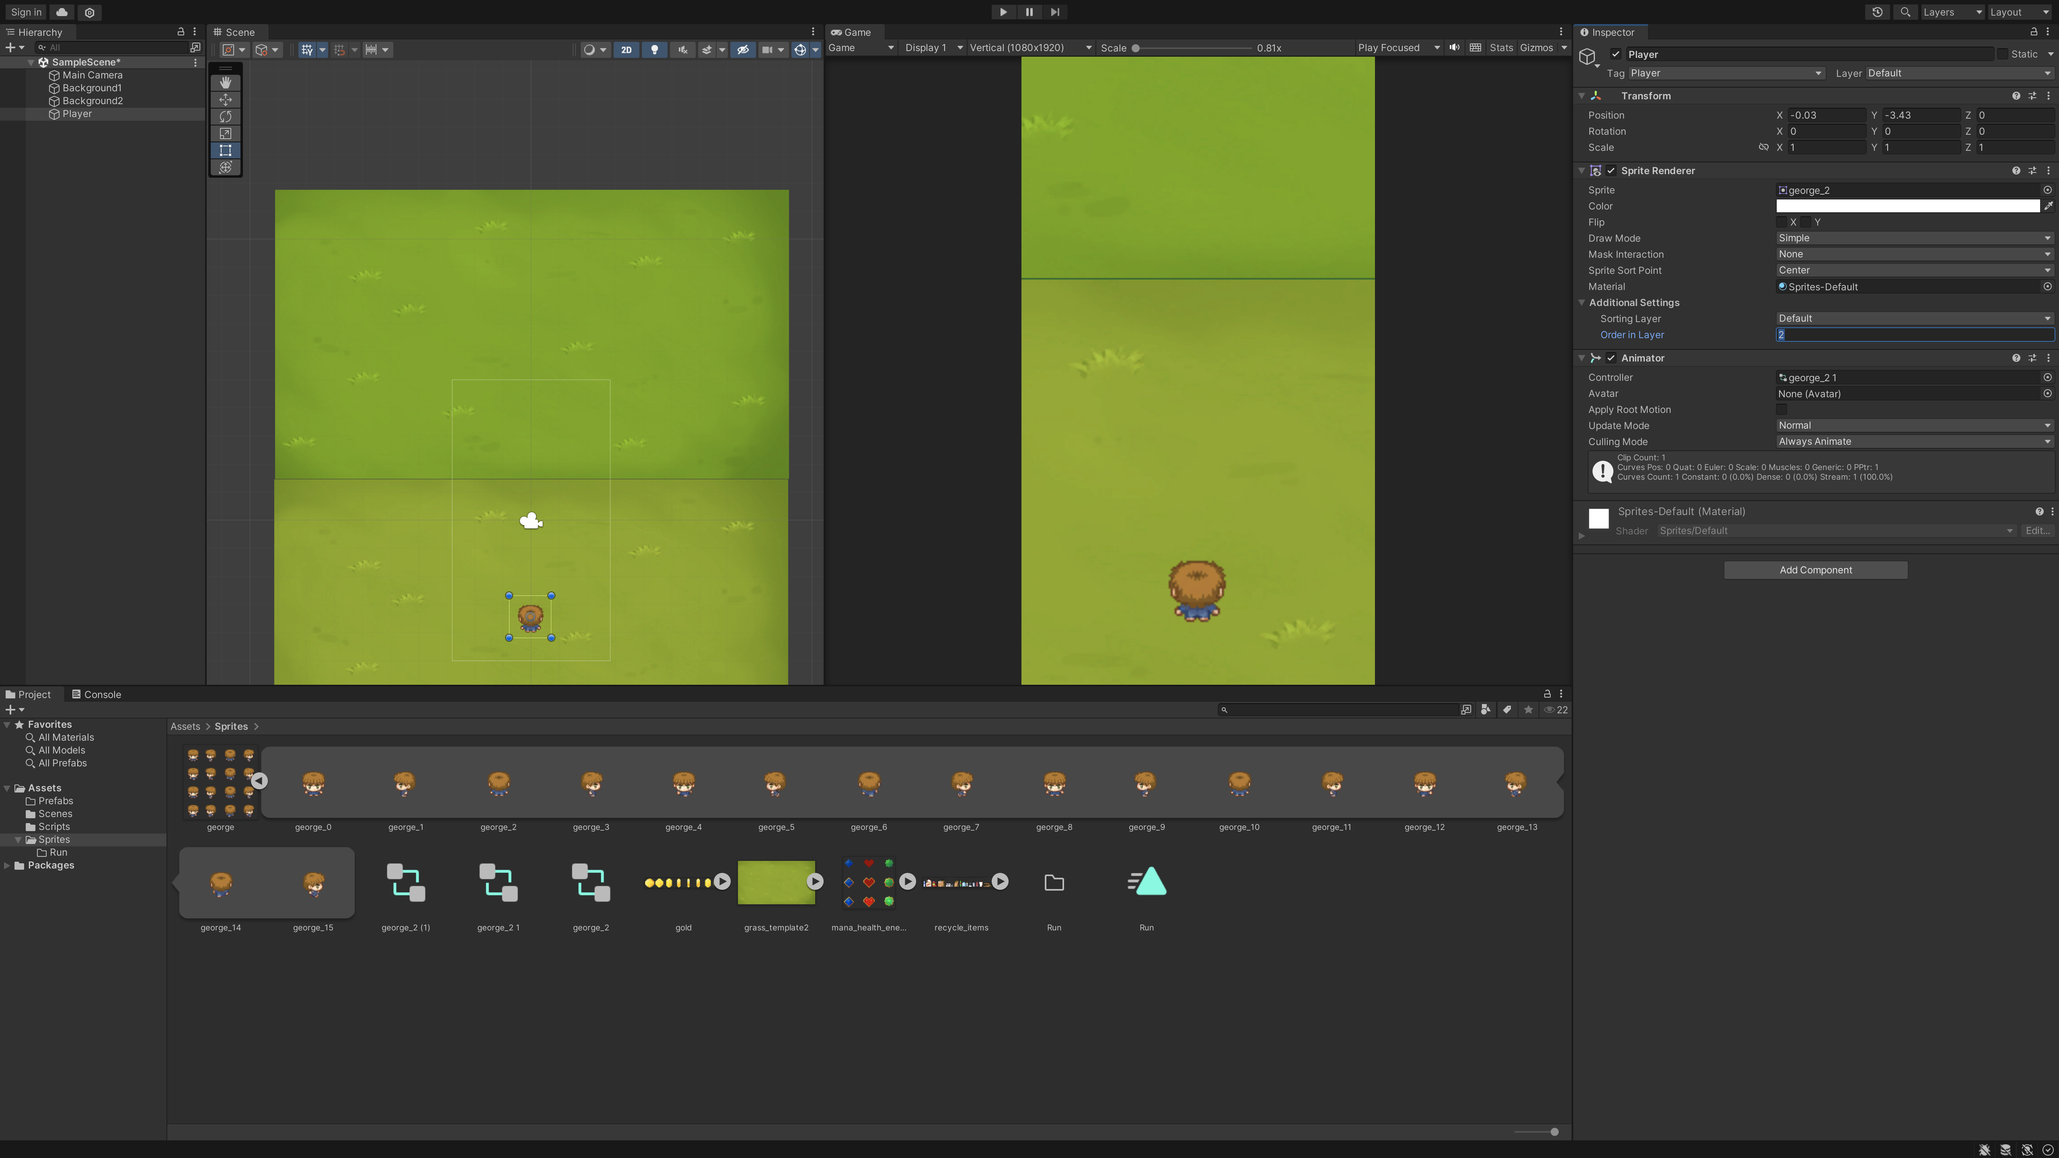Toggle Flip X checkbox in Sprite Renderer

(x=1782, y=222)
